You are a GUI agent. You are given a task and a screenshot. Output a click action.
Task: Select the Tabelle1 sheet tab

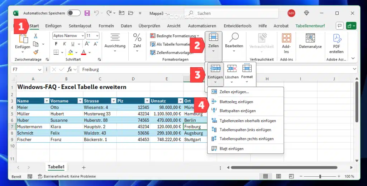tap(56, 167)
